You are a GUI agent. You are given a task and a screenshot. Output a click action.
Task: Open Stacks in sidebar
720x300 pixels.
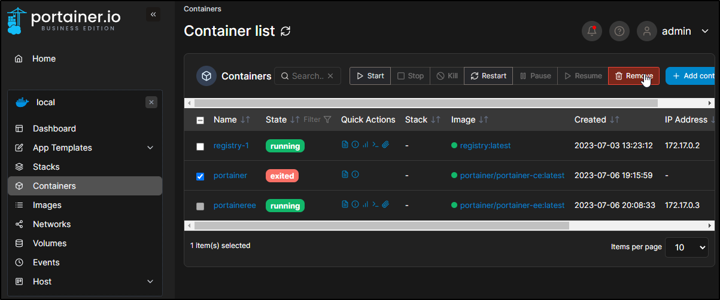pos(84,167)
